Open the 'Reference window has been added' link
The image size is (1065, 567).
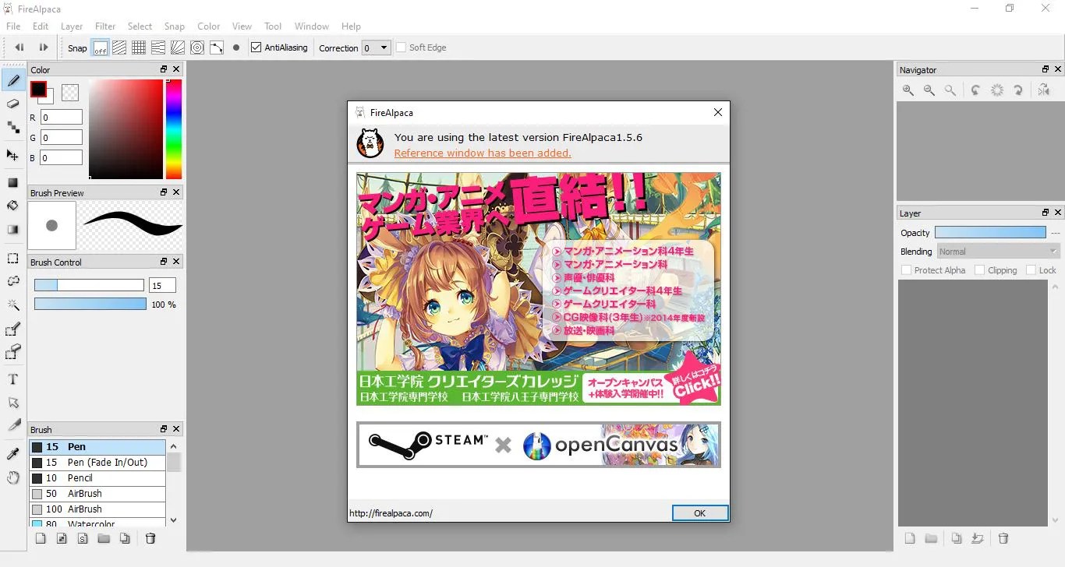(x=483, y=153)
